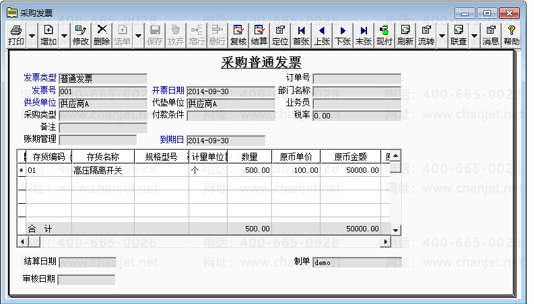Click the 结算 settlement icon

coord(259,36)
